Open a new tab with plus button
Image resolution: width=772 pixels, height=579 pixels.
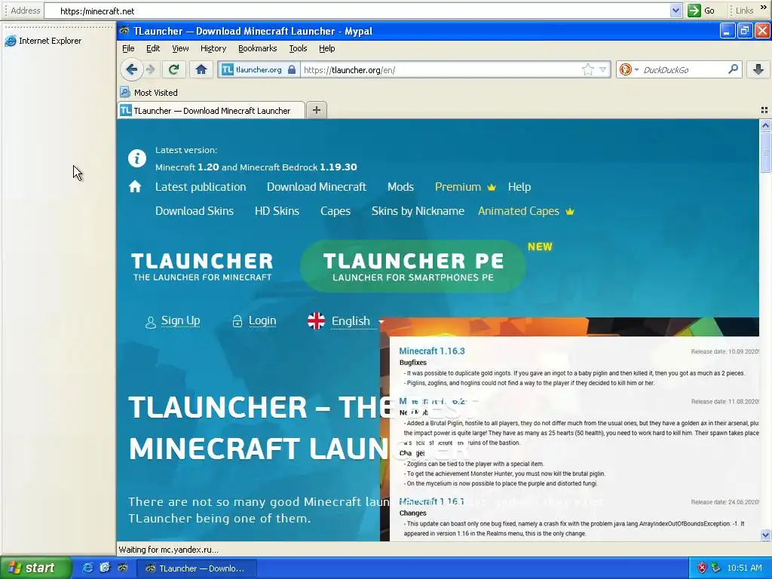317,110
